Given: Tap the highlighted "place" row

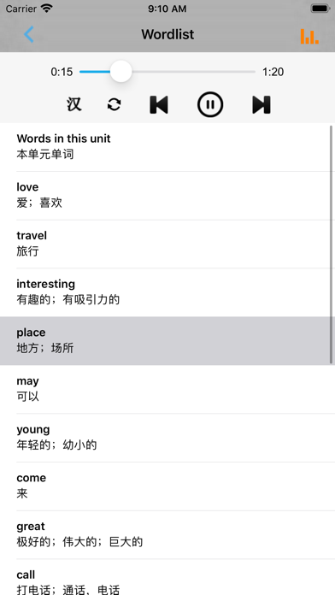Looking at the screenshot, I should 167,341.
